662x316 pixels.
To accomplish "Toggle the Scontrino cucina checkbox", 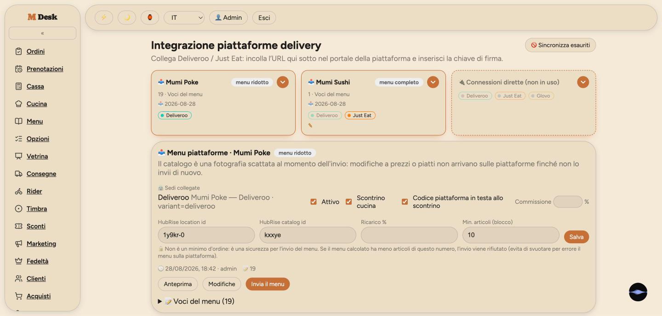I will 348,202.
